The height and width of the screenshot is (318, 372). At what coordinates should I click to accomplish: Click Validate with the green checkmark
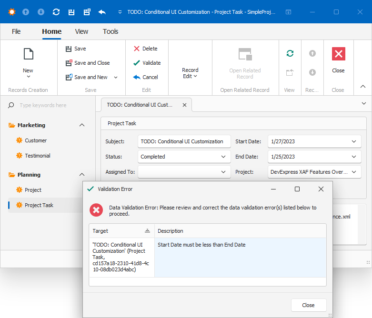tap(147, 63)
